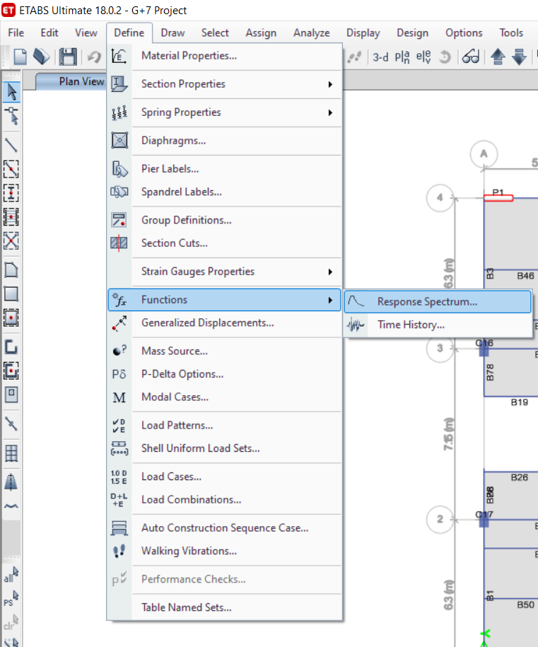
Task: Select the pointer selection tool
Action: point(11,92)
